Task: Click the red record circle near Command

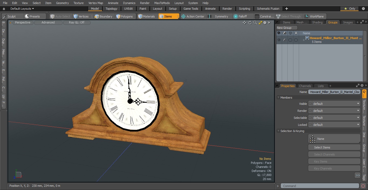Action: pos(363,186)
